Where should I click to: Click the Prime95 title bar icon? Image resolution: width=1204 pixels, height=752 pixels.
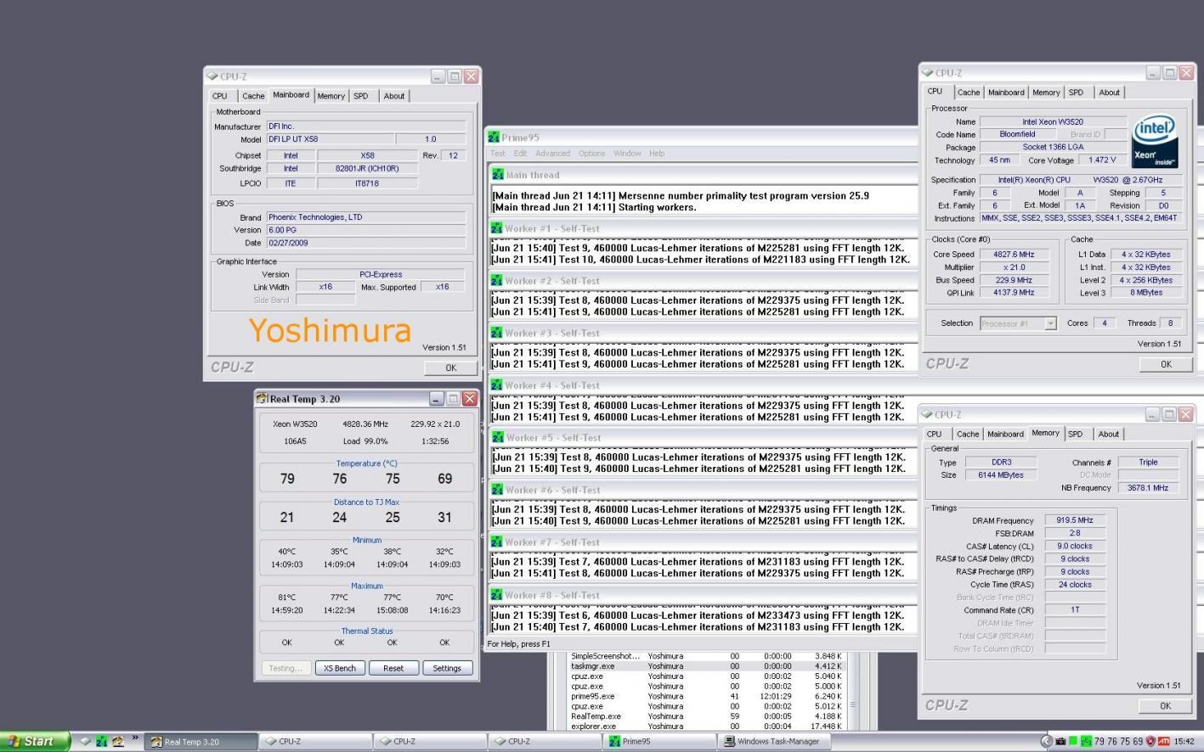[x=494, y=137]
